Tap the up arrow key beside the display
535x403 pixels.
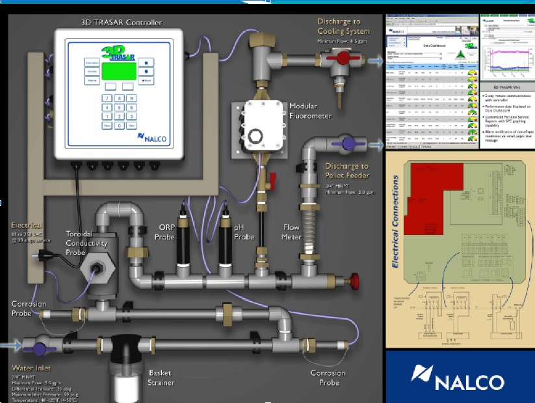coord(146,63)
